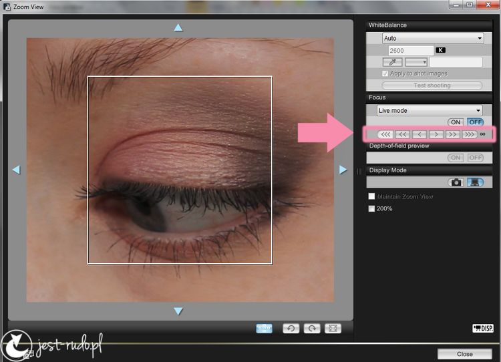Click the Test shooting button

432,85
